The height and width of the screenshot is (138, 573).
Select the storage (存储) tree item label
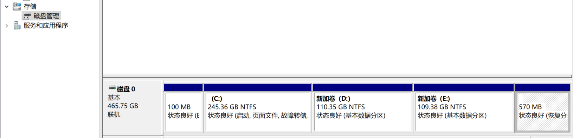30,6
